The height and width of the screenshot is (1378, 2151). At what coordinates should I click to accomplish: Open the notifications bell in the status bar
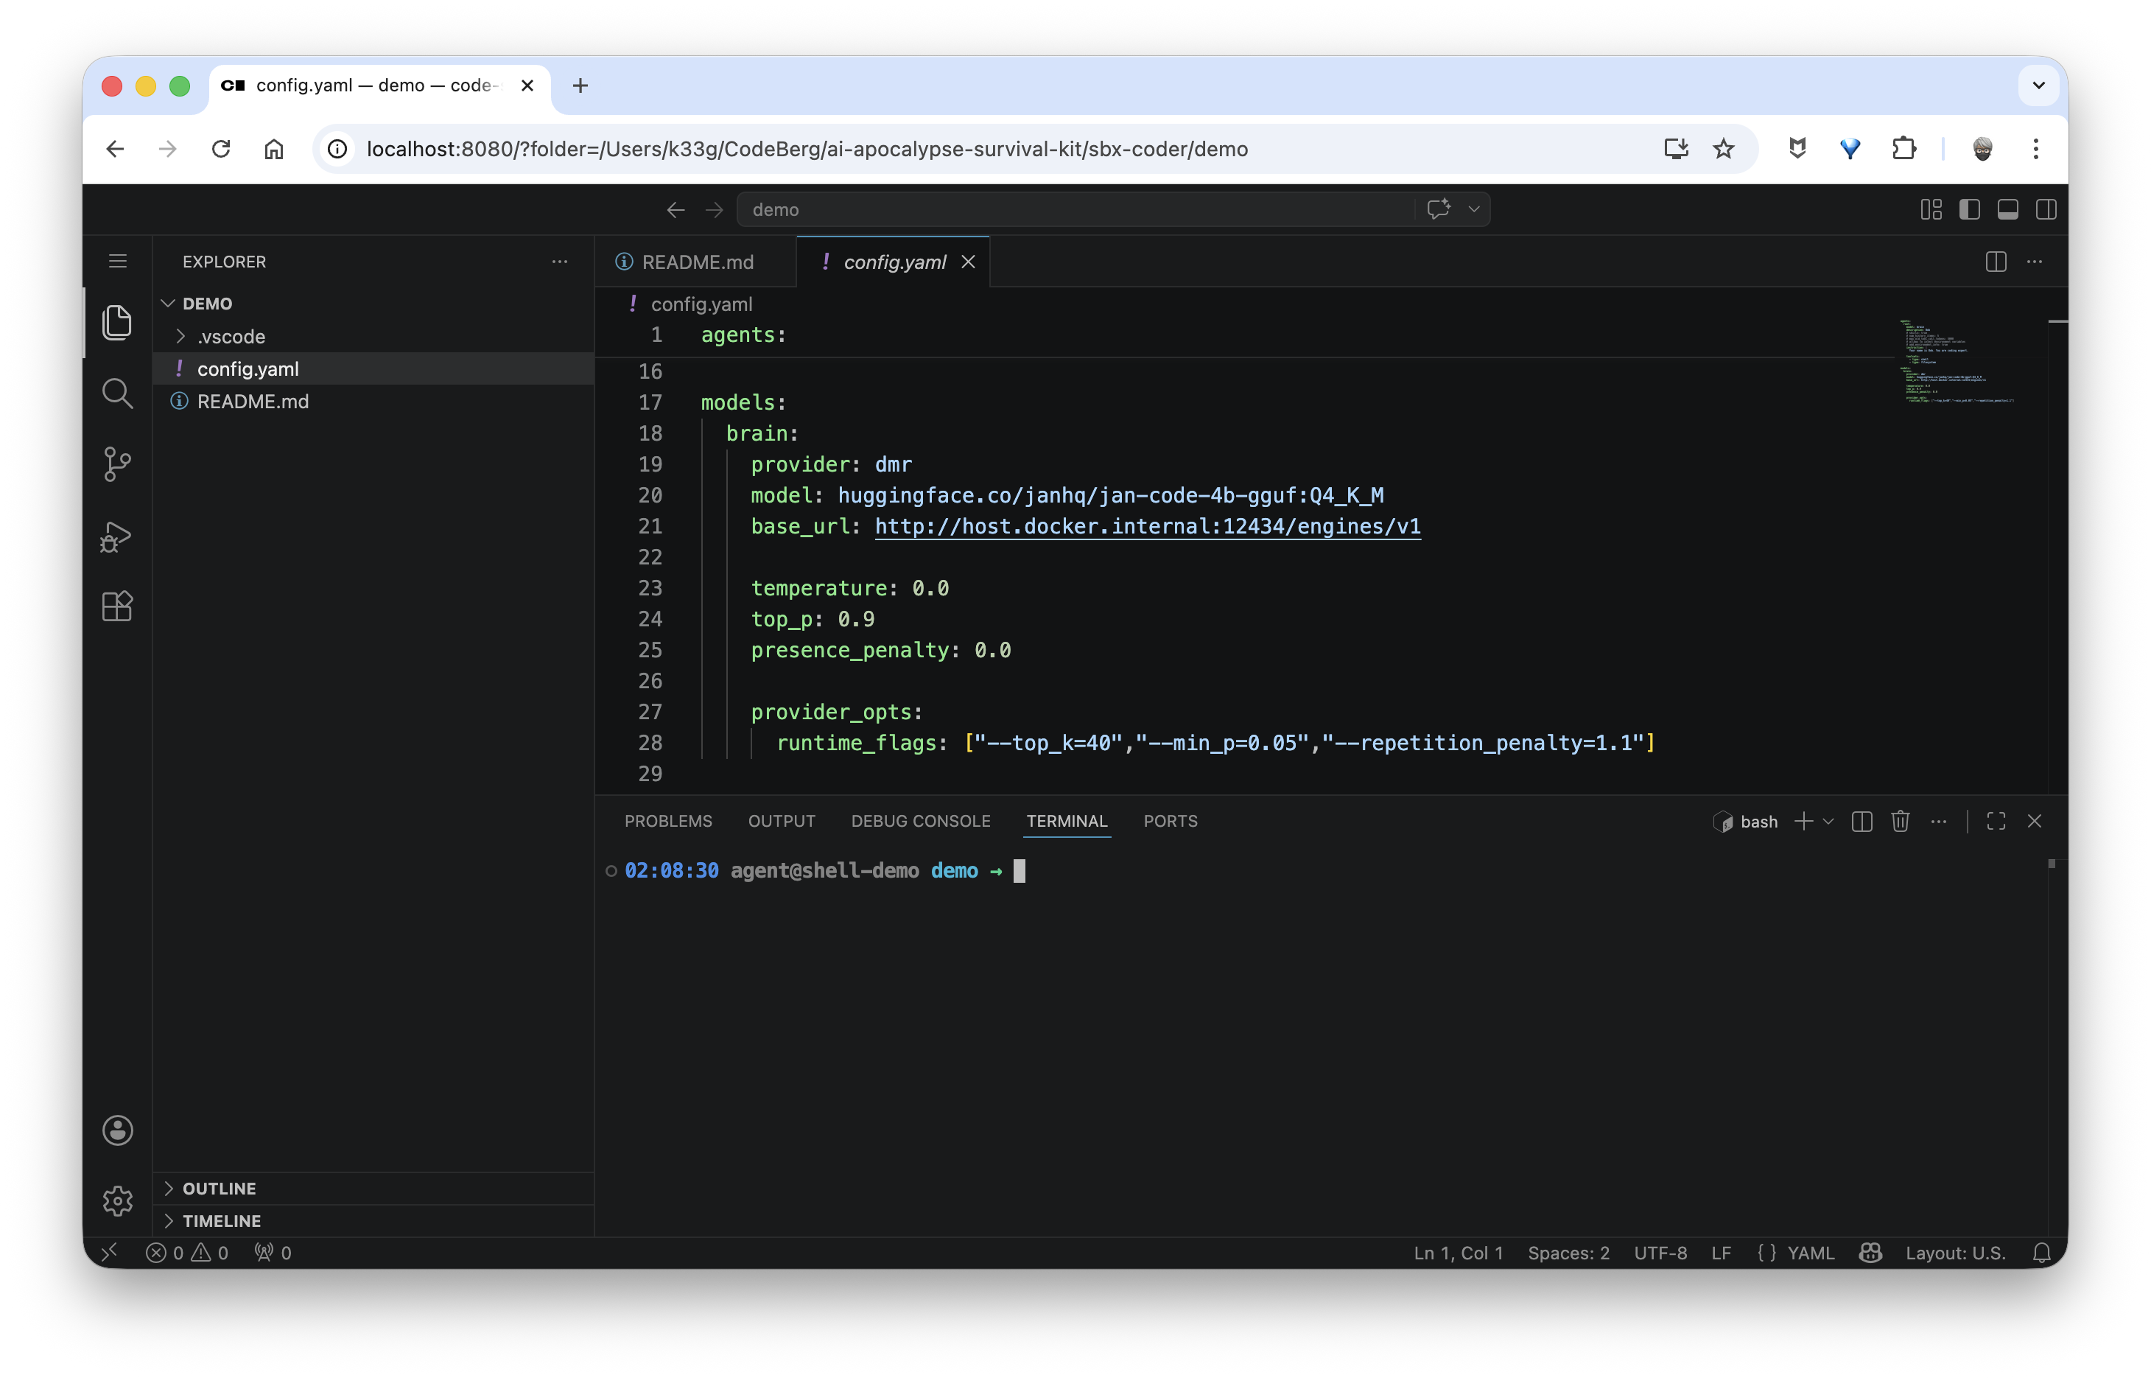2042,1253
